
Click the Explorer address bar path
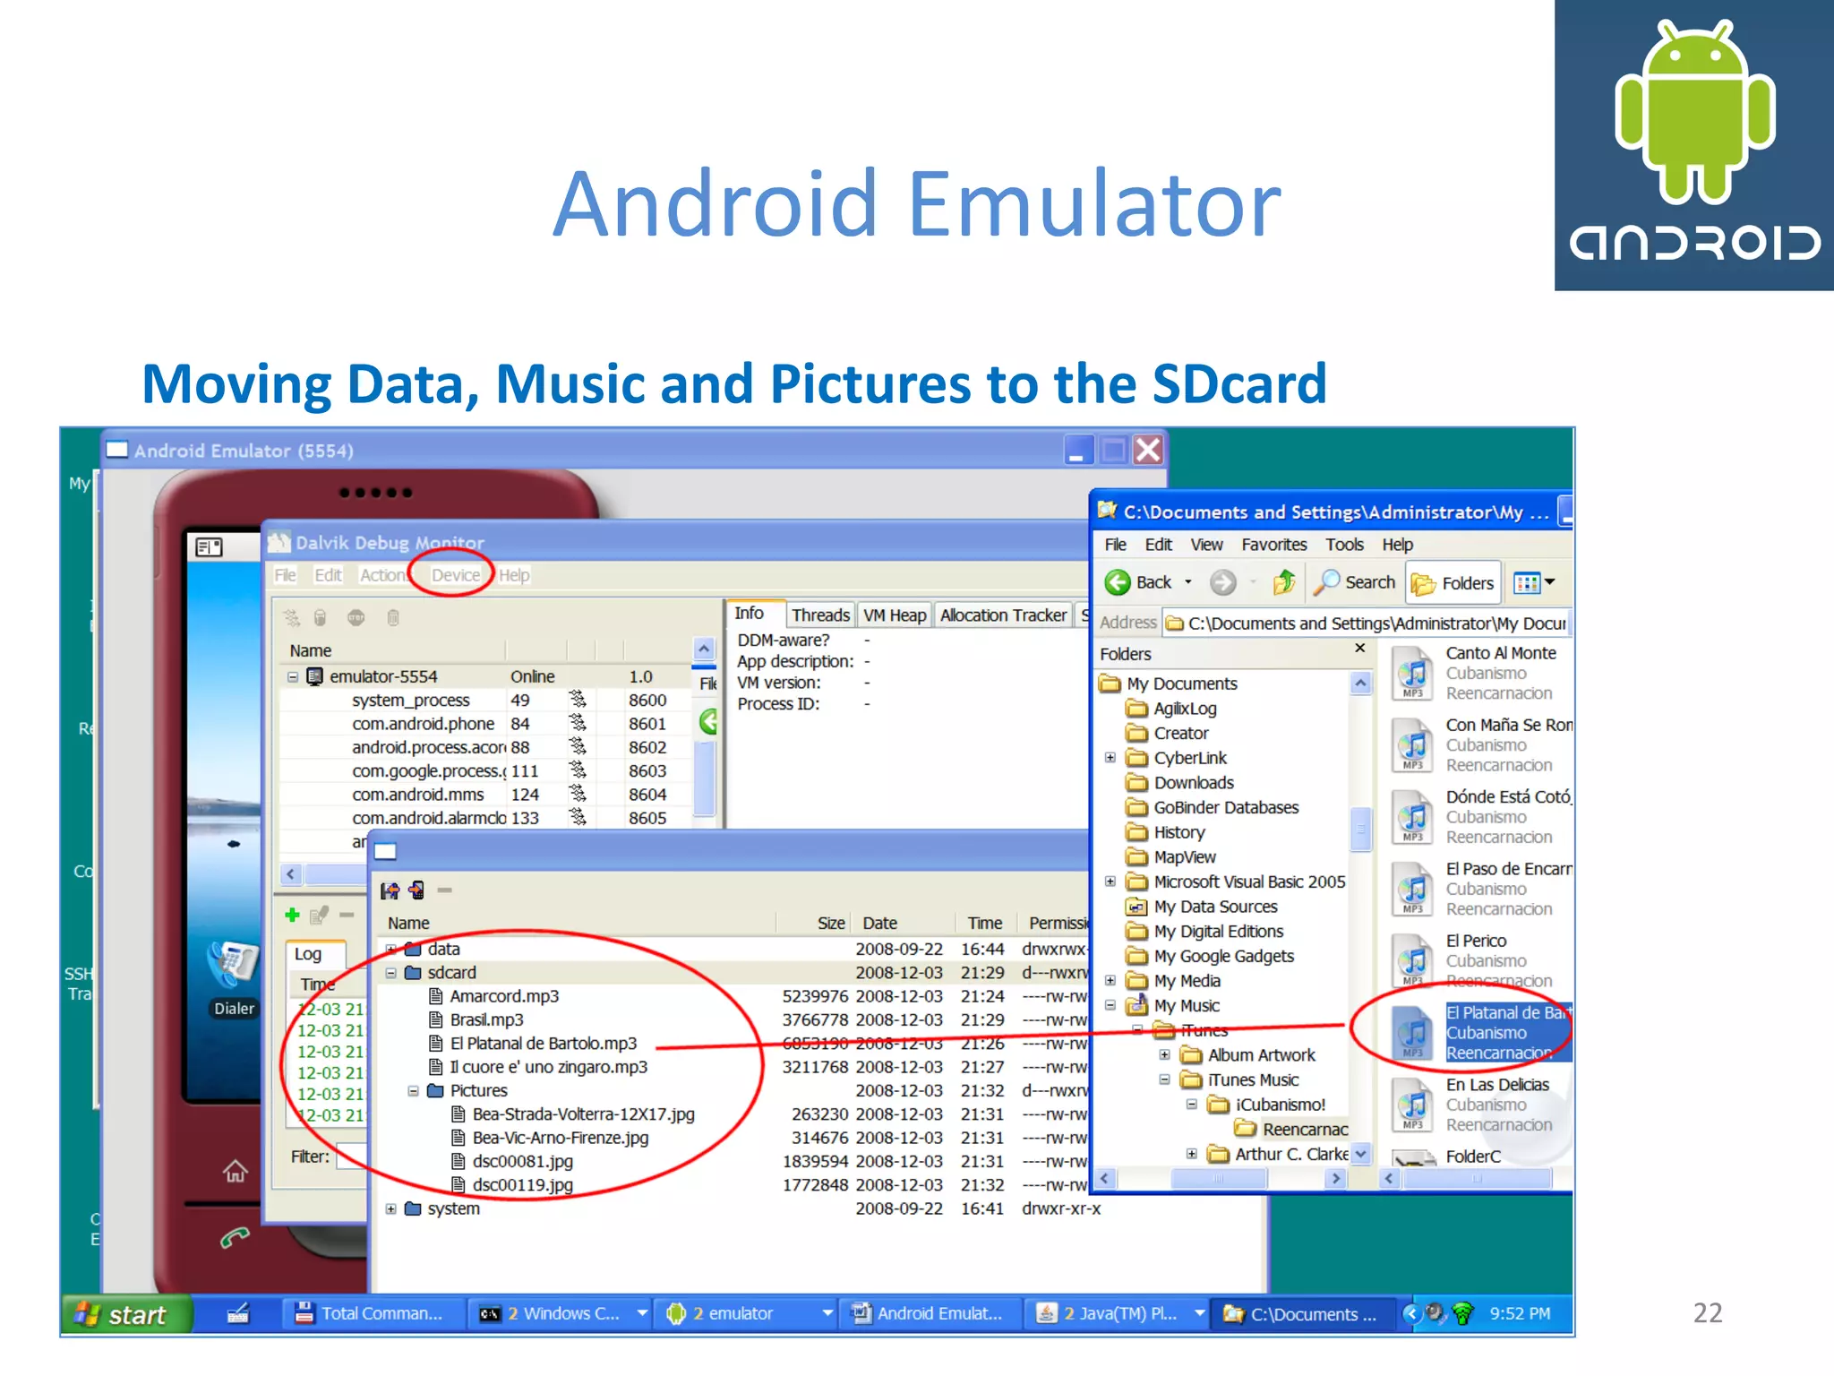point(1367,623)
